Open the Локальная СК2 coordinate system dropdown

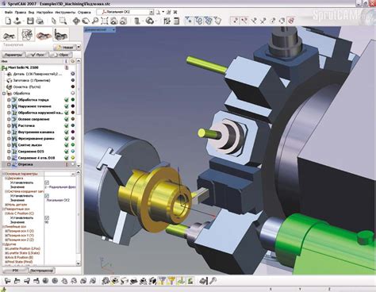tap(151, 12)
